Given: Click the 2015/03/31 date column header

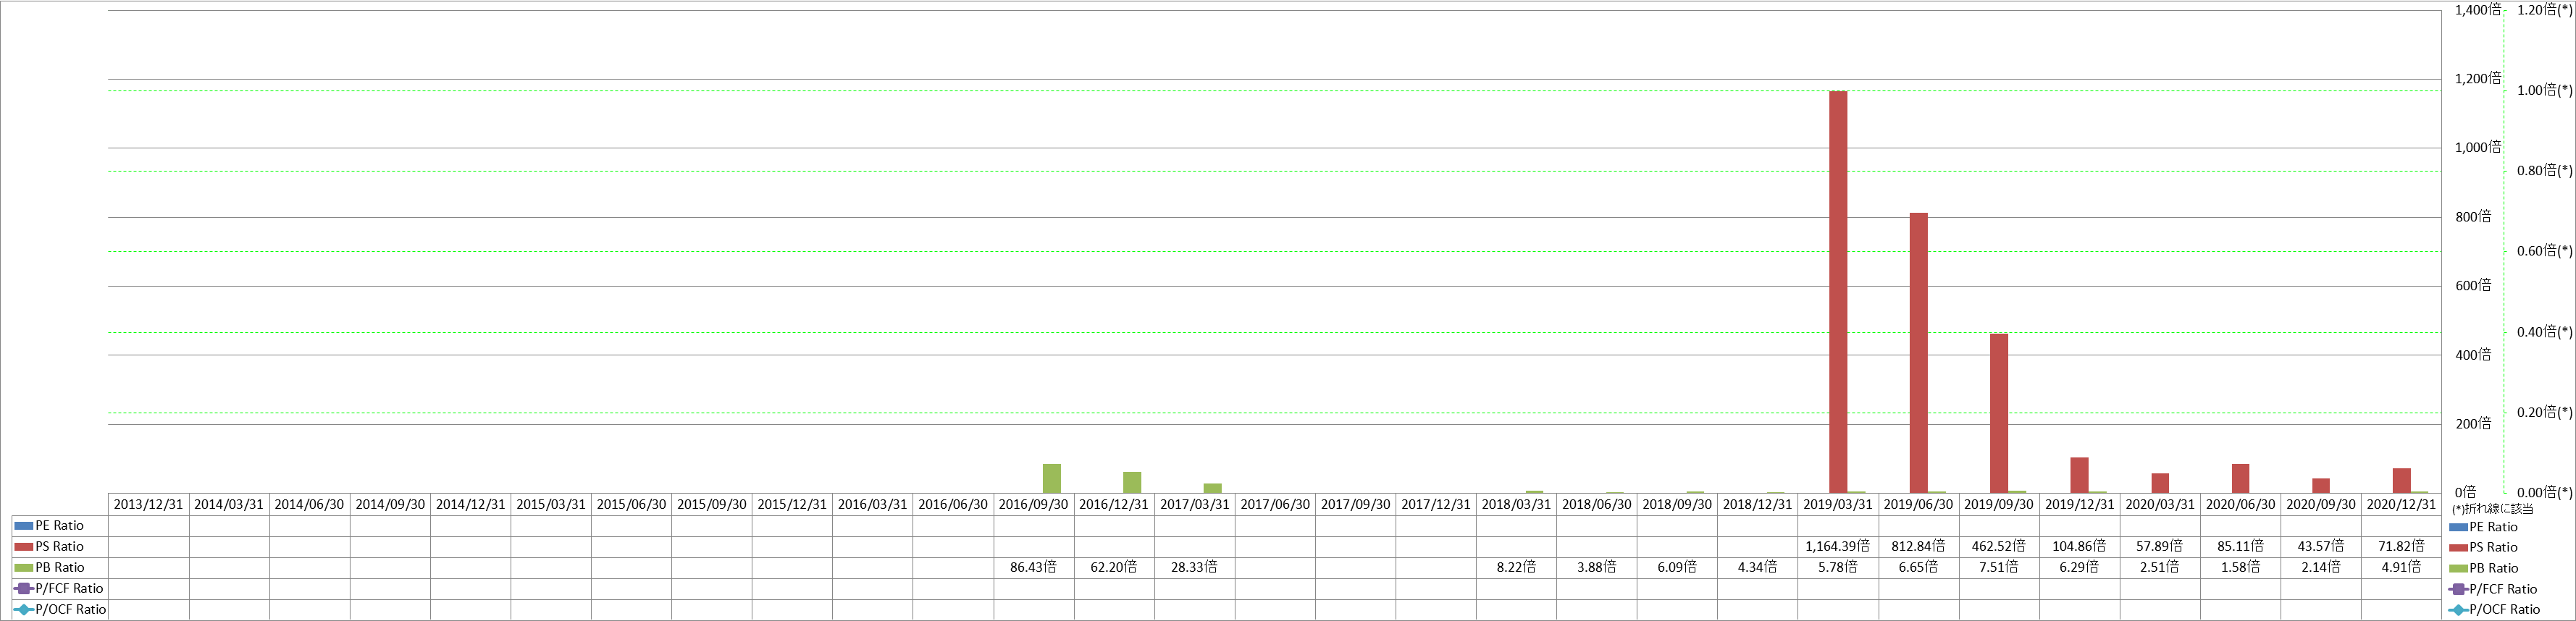Looking at the screenshot, I should (551, 504).
